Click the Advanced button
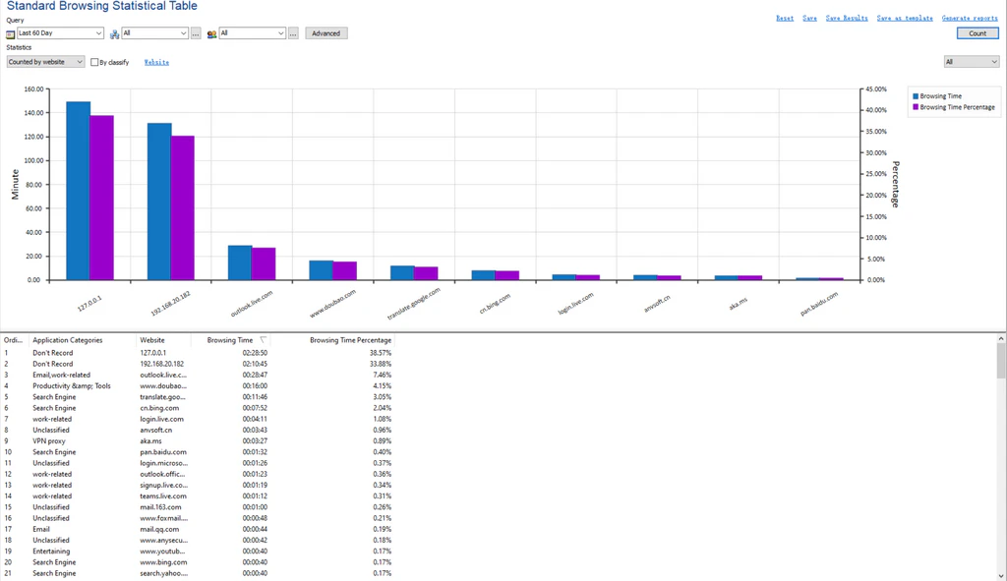This screenshot has width=1007, height=581. [326, 33]
